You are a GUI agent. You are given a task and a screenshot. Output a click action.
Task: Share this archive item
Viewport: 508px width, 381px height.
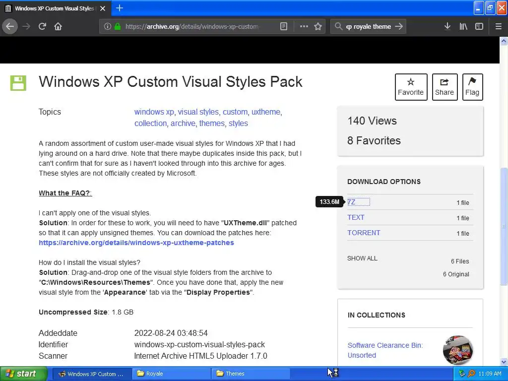444,87
